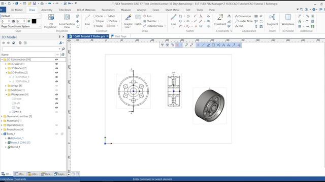Screen dimensions: 325x182
Task: Expand the 3D Axes folder
Action: pyautogui.click(x=6, y=64)
